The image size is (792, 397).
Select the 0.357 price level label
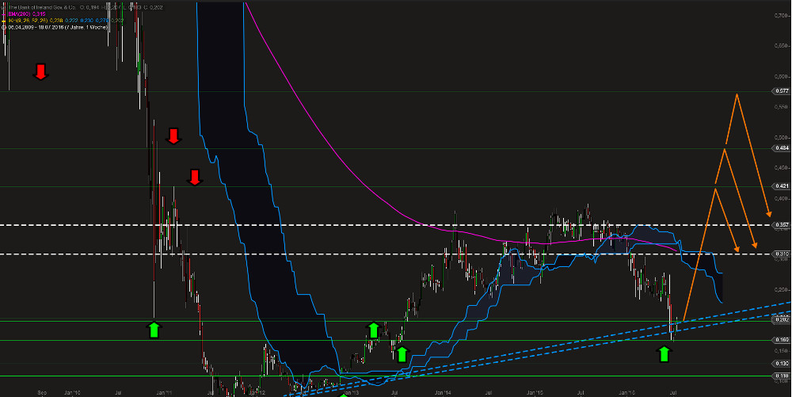(781, 225)
